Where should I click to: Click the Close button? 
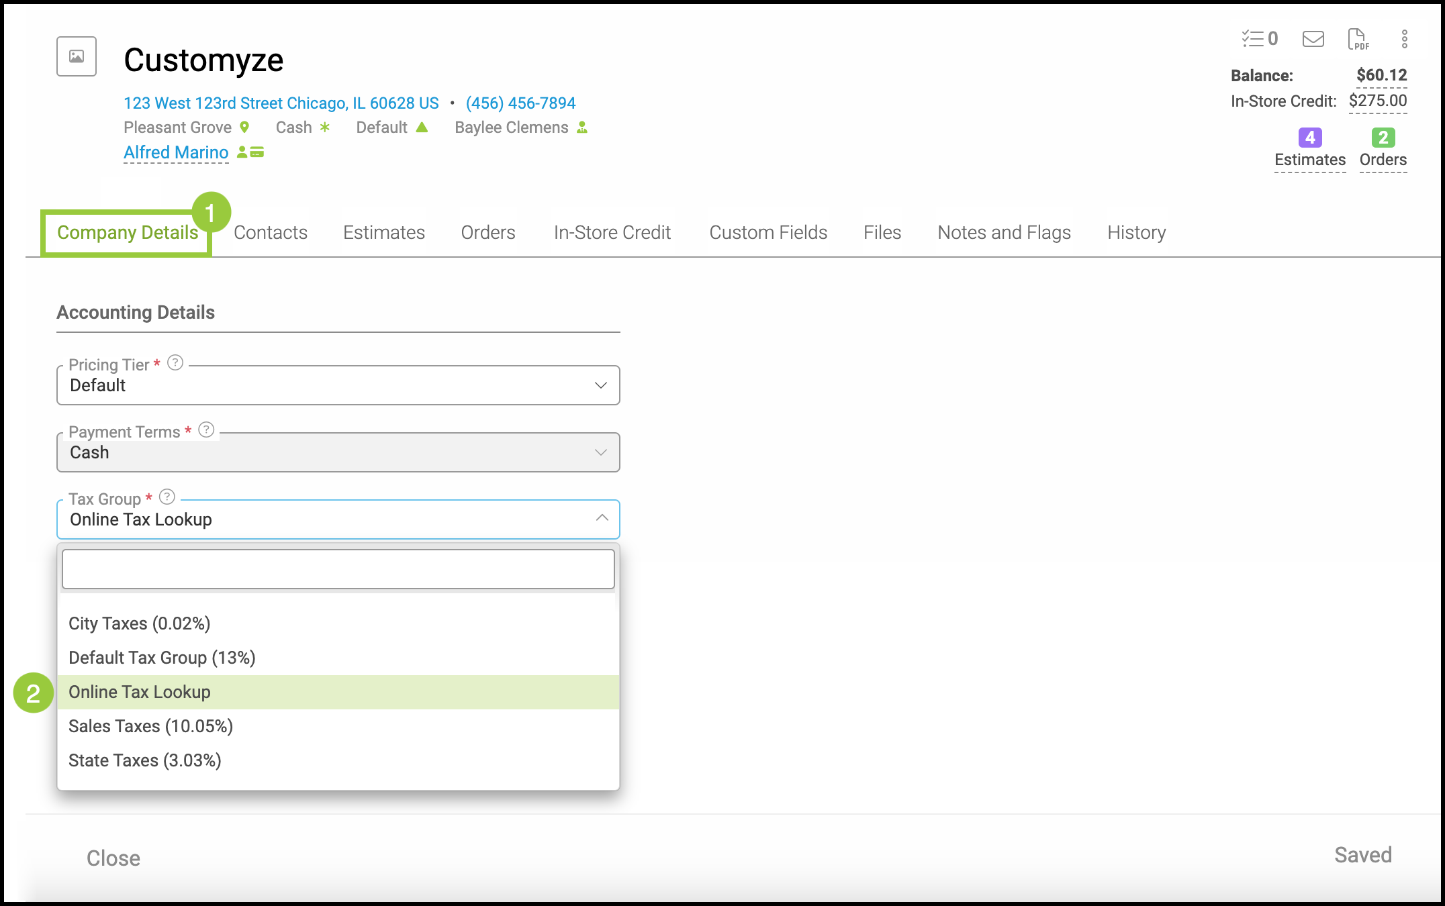click(x=113, y=858)
